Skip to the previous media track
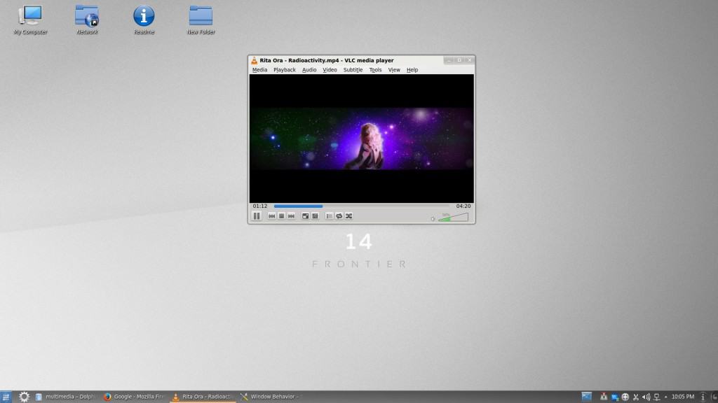Image resolution: width=718 pixels, height=403 pixels. click(x=272, y=216)
